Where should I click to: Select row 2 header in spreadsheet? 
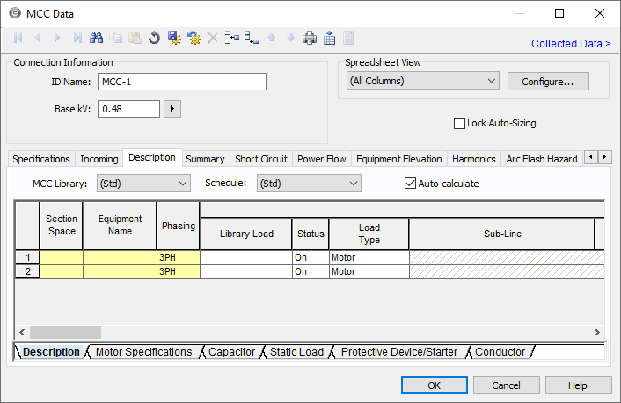coord(28,271)
